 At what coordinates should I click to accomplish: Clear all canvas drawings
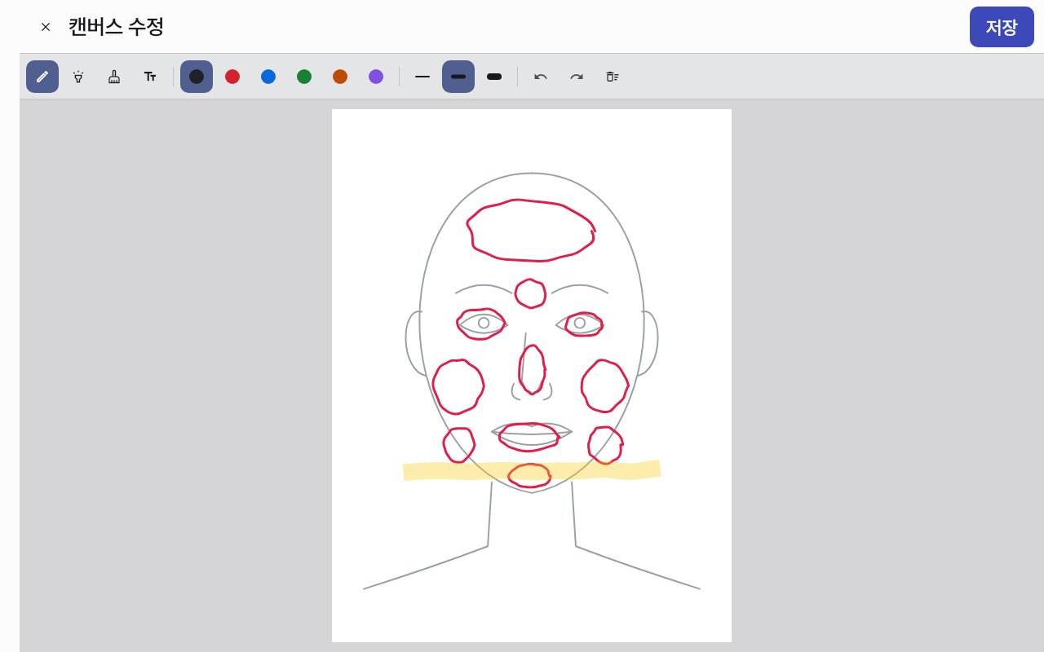(x=613, y=77)
